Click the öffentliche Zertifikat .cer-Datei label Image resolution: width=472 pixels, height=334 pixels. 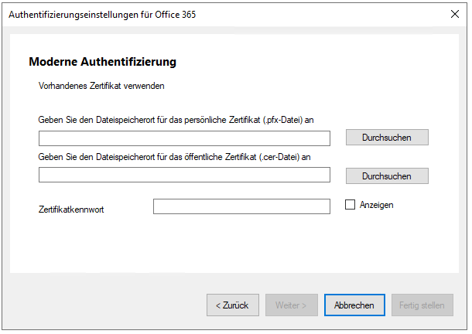(x=174, y=157)
